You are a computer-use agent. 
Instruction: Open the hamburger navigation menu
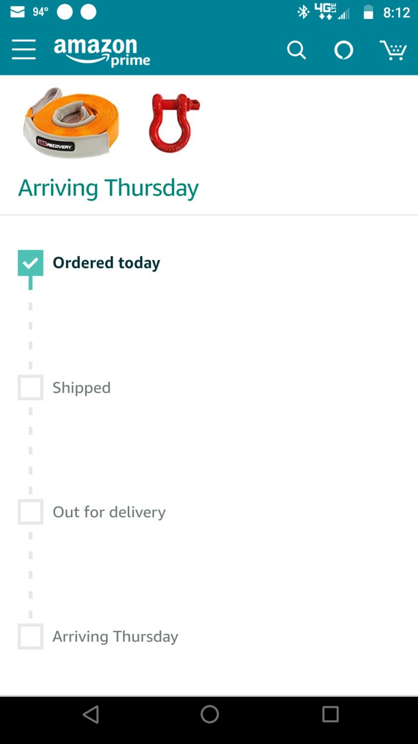pos(24,50)
